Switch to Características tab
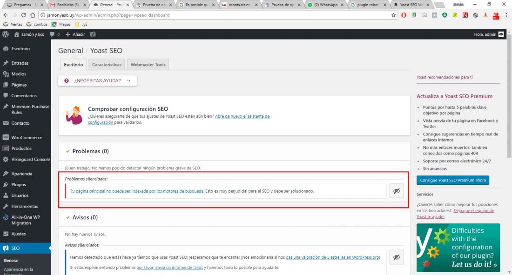This screenshot has height=275, width=512. coord(107,65)
